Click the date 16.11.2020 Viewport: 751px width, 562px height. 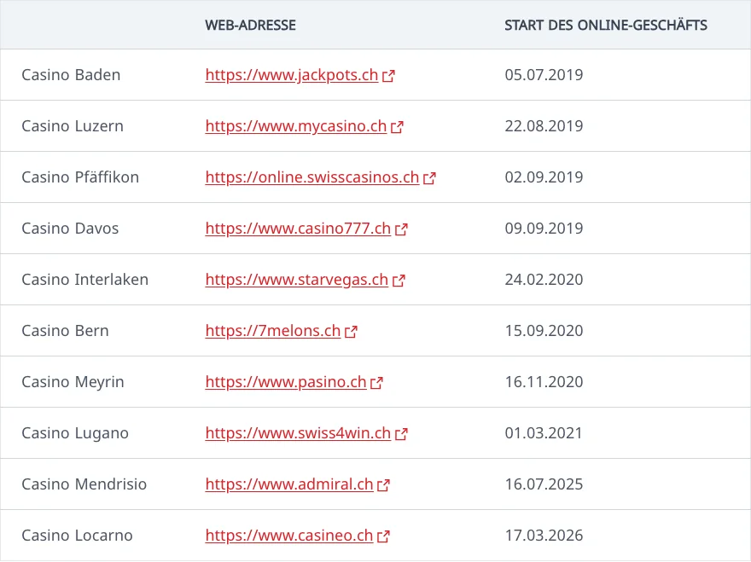tap(544, 383)
